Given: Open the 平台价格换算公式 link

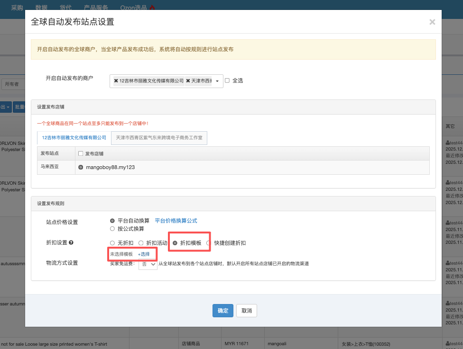Looking at the screenshot, I should pyautogui.click(x=176, y=221).
